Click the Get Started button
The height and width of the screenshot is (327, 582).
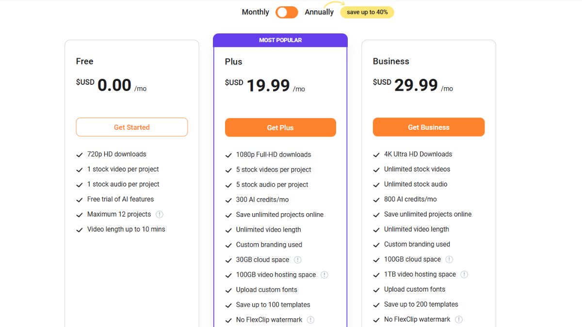pos(132,127)
